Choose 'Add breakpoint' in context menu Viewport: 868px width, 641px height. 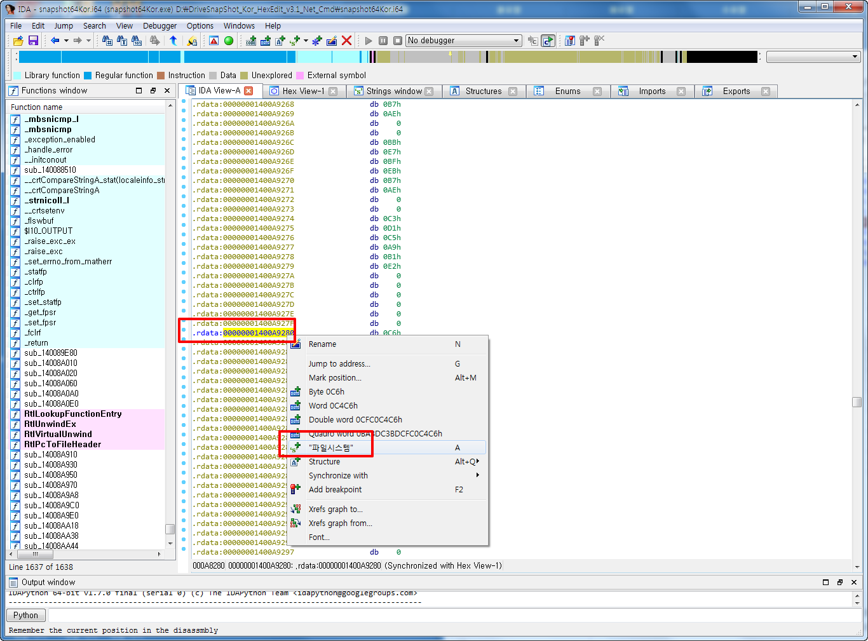click(388, 490)
